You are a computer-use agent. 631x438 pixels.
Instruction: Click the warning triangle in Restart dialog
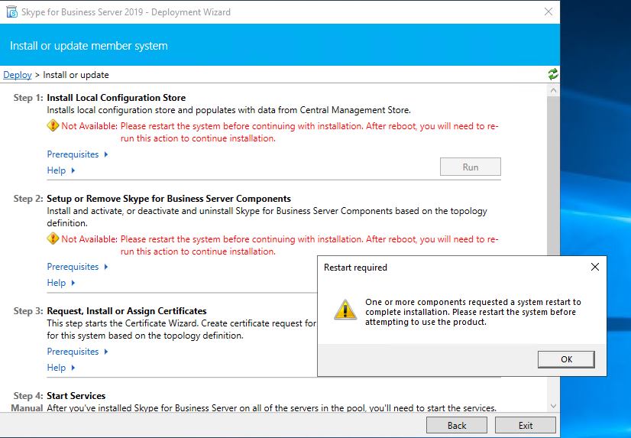(x=345, y=310)
